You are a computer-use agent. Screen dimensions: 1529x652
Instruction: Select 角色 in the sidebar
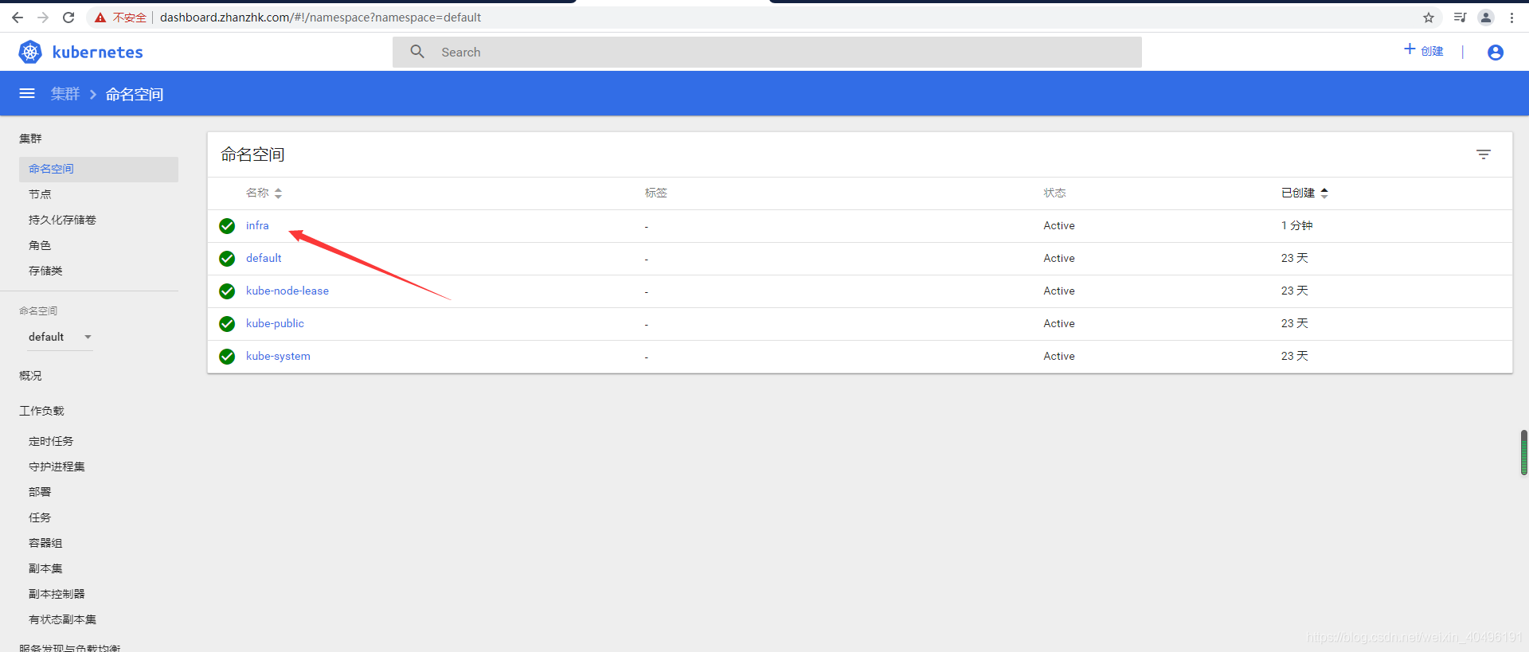point(40,245)
